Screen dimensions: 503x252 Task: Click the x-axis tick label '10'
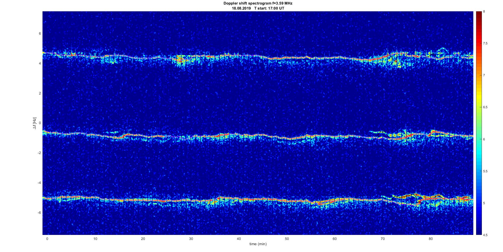(x=95, y=239)
